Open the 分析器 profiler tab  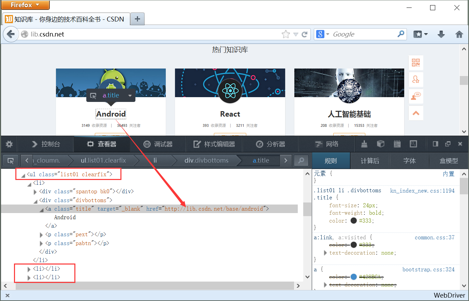tap(271, 144)
